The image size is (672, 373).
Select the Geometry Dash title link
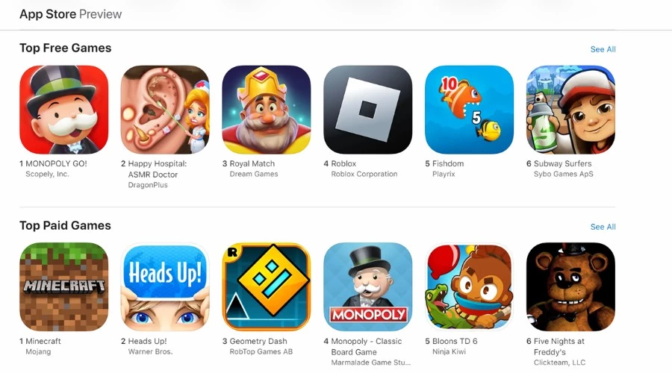pyautogui.click(x=258, y=342)
